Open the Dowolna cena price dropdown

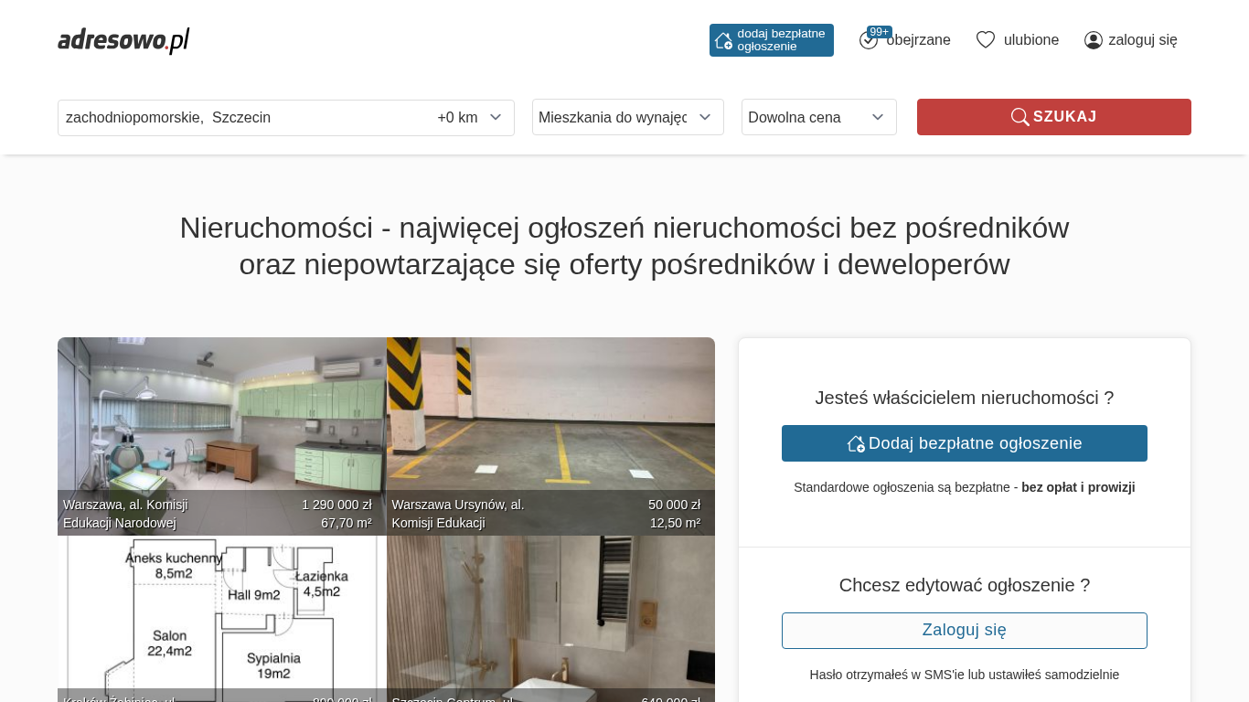click(818, 117)
